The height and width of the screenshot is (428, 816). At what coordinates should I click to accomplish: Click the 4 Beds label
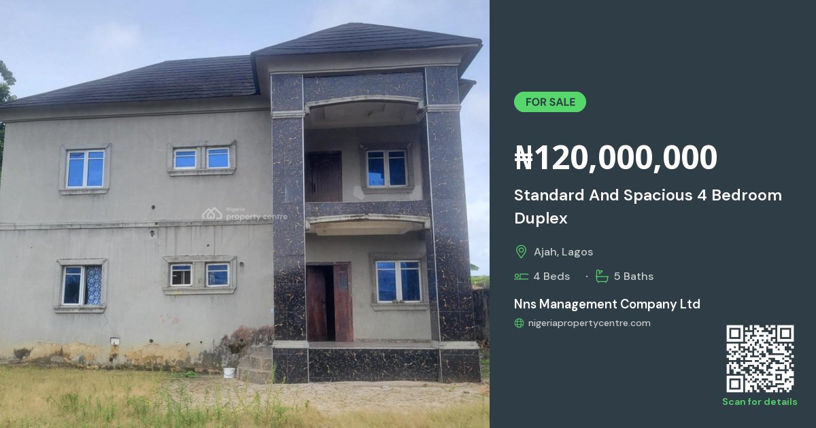point(551,277)
